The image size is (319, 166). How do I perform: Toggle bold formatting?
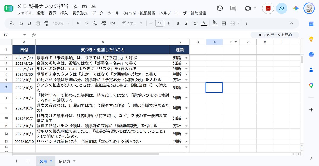point(178,23)
